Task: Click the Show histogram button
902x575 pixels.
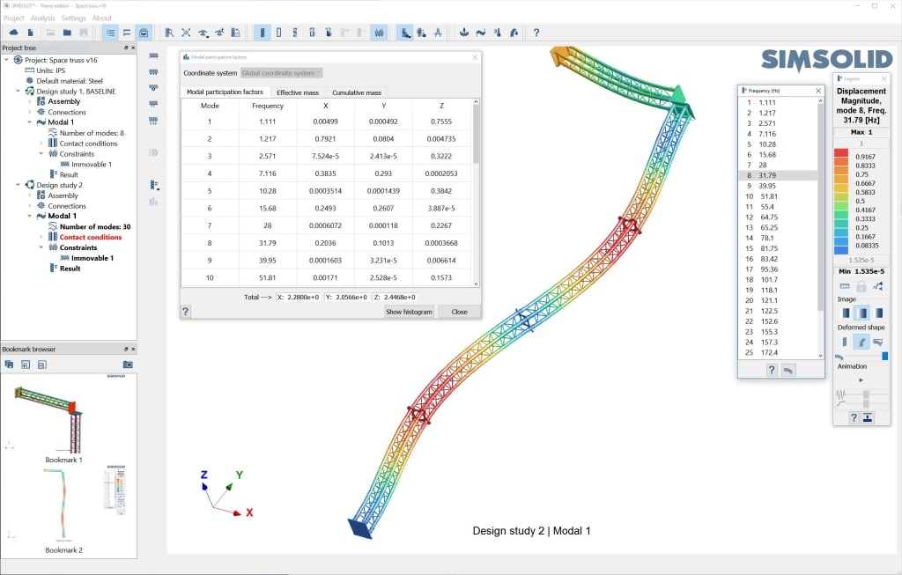Action: 409,312
